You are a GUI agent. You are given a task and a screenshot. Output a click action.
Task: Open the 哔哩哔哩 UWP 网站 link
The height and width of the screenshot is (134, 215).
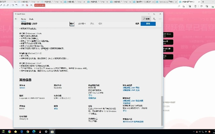coord(131,88)
